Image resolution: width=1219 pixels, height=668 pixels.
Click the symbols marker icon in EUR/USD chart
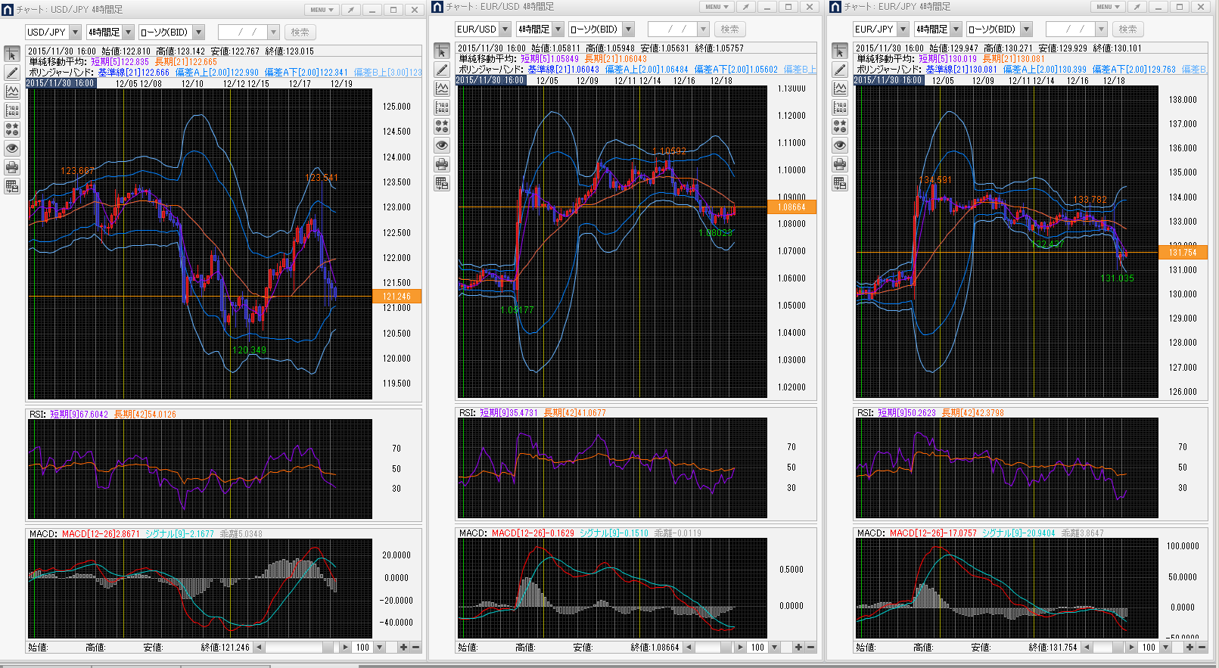[x=442, y=126]
